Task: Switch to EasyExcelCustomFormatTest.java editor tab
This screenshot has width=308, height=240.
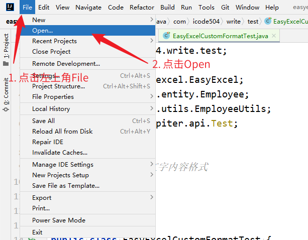Action: (220, 36)
